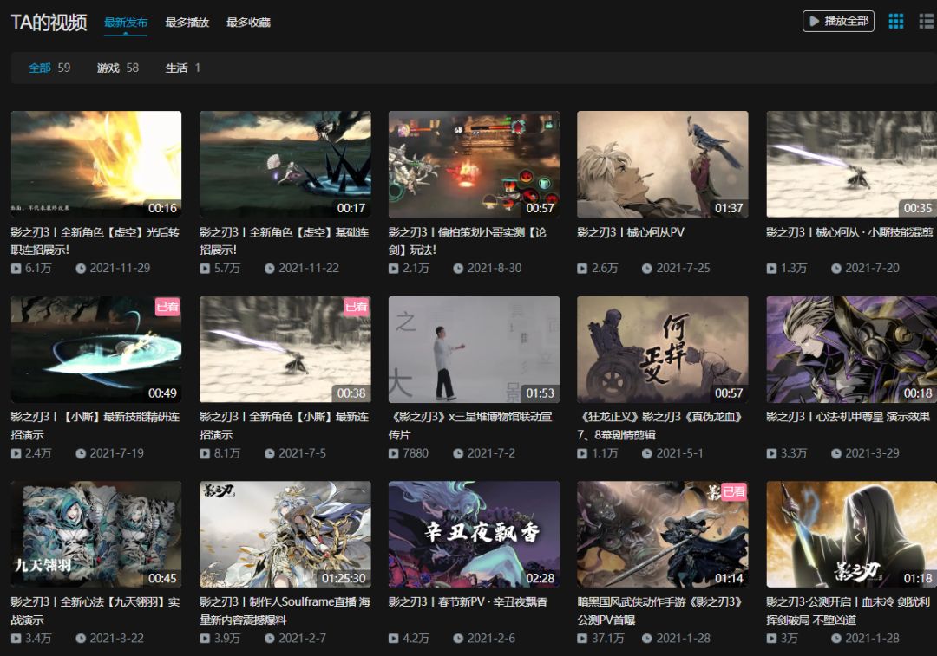
Task: Select the 最多播放 sort tab
Action: click(187, 23)
